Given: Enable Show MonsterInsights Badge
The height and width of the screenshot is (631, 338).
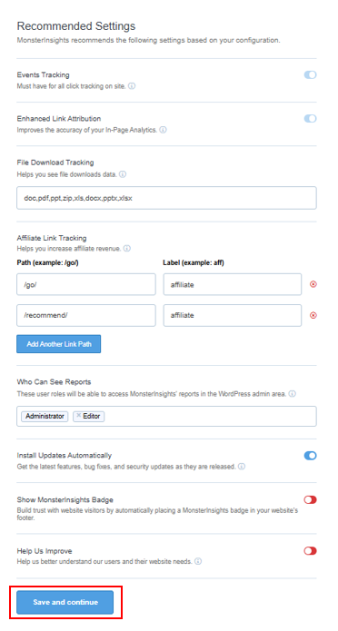Looking at the screenshot, I should pyautogui.click(x=310, y=500).
